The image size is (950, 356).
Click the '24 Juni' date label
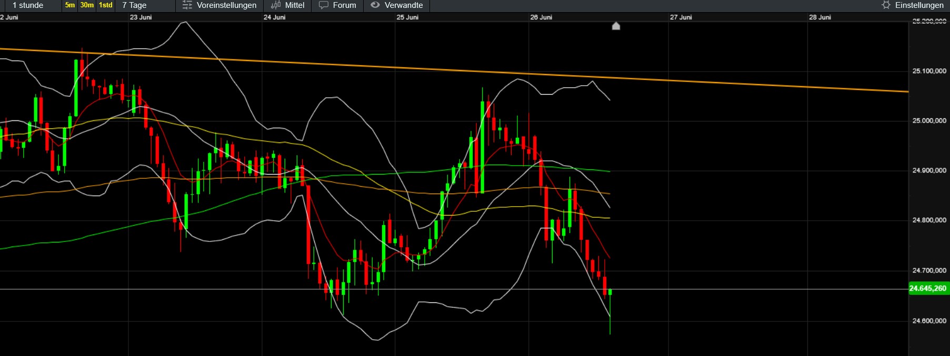(275, 17)
